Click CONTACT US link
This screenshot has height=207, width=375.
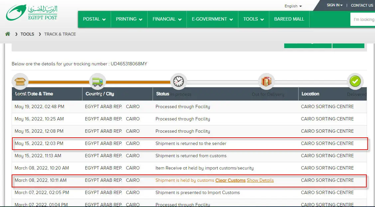pos(362,5)
